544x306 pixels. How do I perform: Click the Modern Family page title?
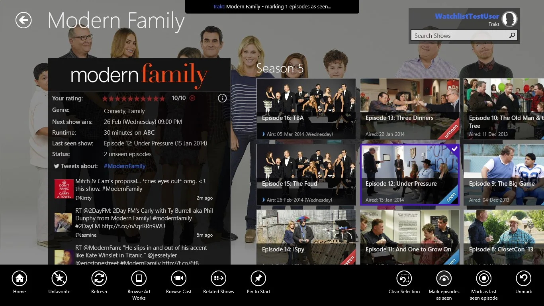(116, 20)
